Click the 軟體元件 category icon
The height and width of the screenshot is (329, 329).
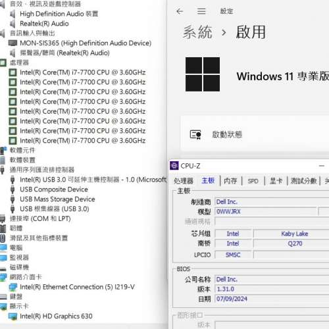click(3, 151)
